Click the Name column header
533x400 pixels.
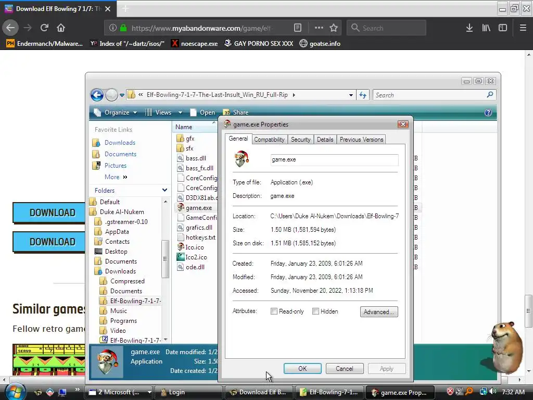tap(195, 127)
